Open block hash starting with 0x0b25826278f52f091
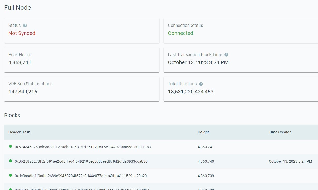This screenshot has width=318, height=190. pos(81,161)
